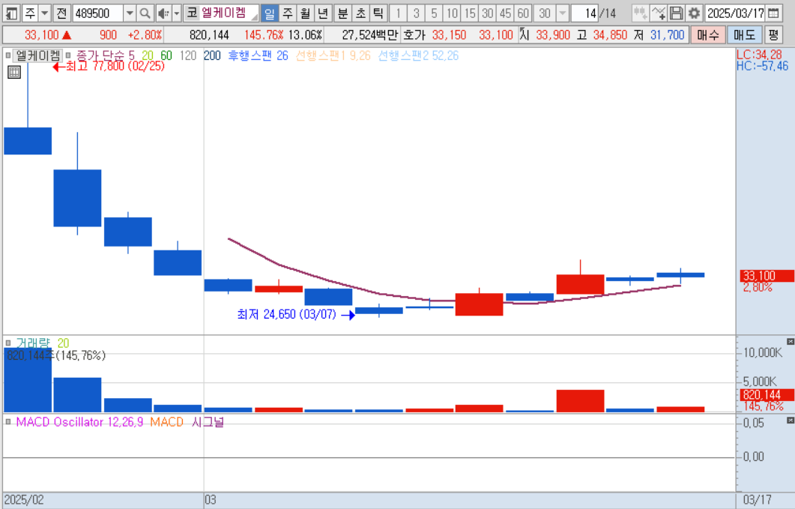Switch to 틱 tick chart tab
795x509 pixels.
(378, 13)
